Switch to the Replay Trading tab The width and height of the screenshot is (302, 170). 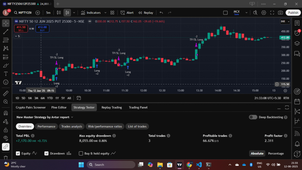click(112, 107)
